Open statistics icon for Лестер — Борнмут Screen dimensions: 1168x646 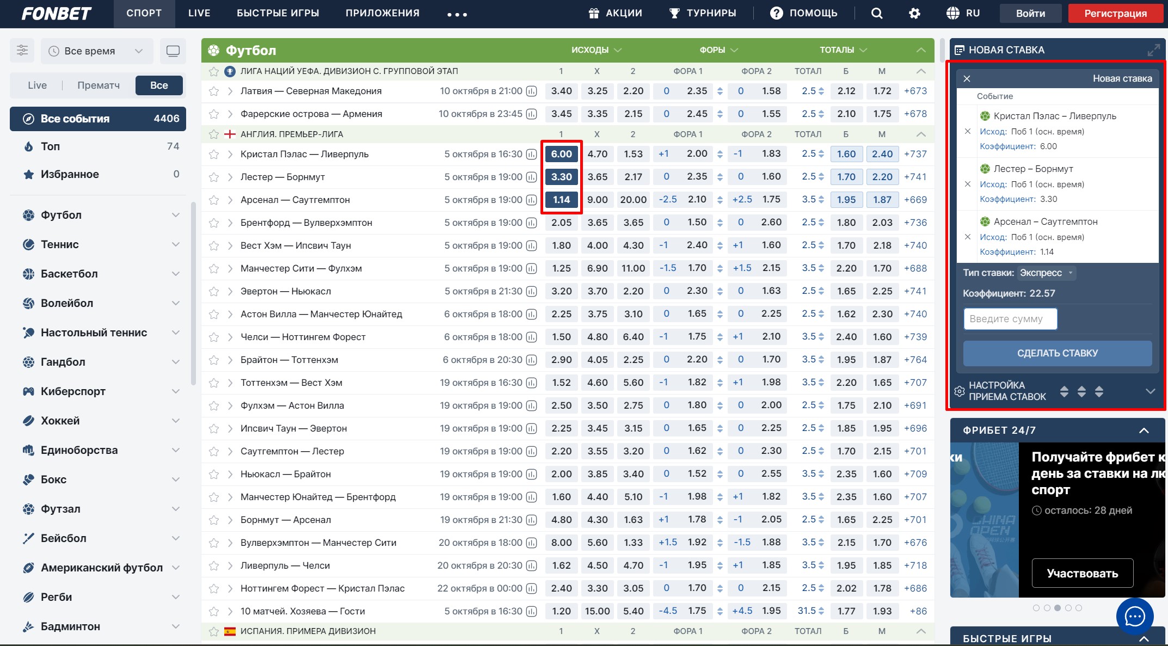532,177
